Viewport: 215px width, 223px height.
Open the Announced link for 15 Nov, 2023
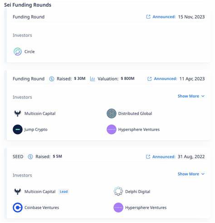pyautogui.click(x=164, y=17)
